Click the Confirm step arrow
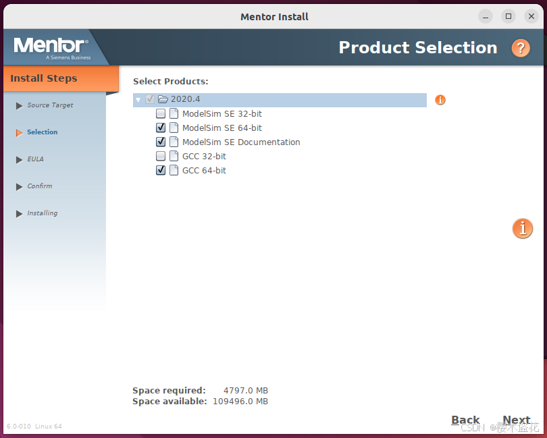This screenshot has height=438, width=547. tap(19, 187)
